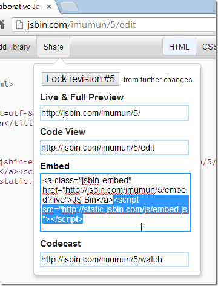Toggle the HTML panel tab
The height and width of the screenshot is (286, 218).
click(179, 47)
